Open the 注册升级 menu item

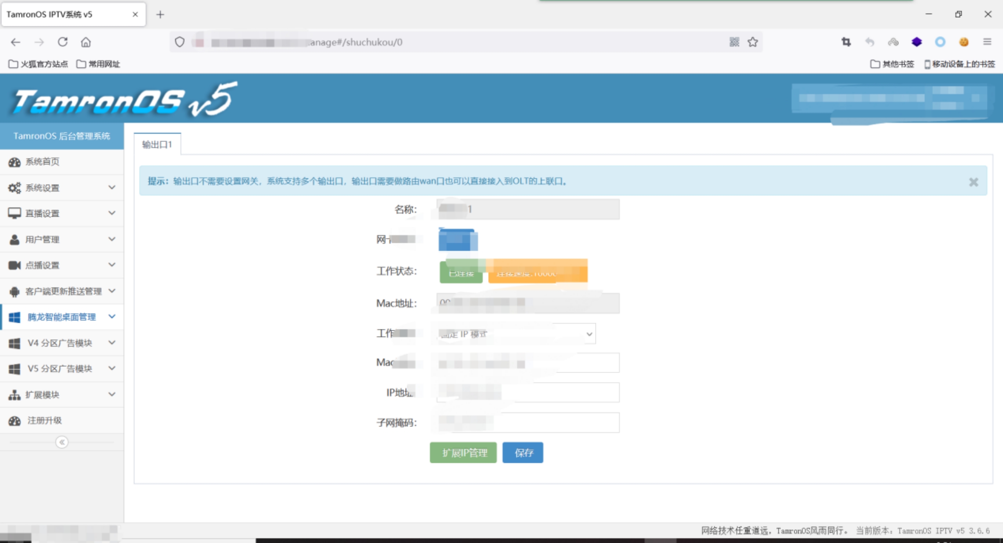tap(44, 420)
